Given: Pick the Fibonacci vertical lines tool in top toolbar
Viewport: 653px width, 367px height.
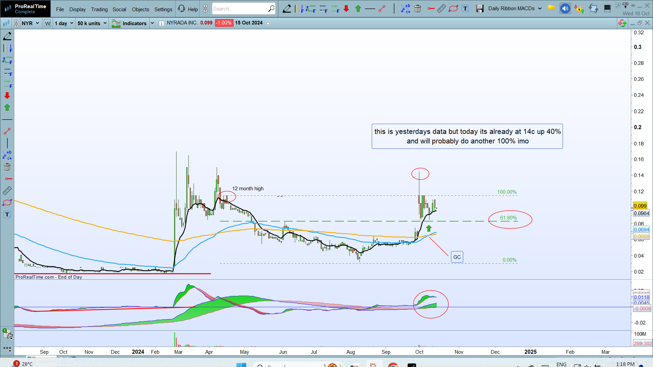Looking at the screenshot, I should (x=299, y=9).
